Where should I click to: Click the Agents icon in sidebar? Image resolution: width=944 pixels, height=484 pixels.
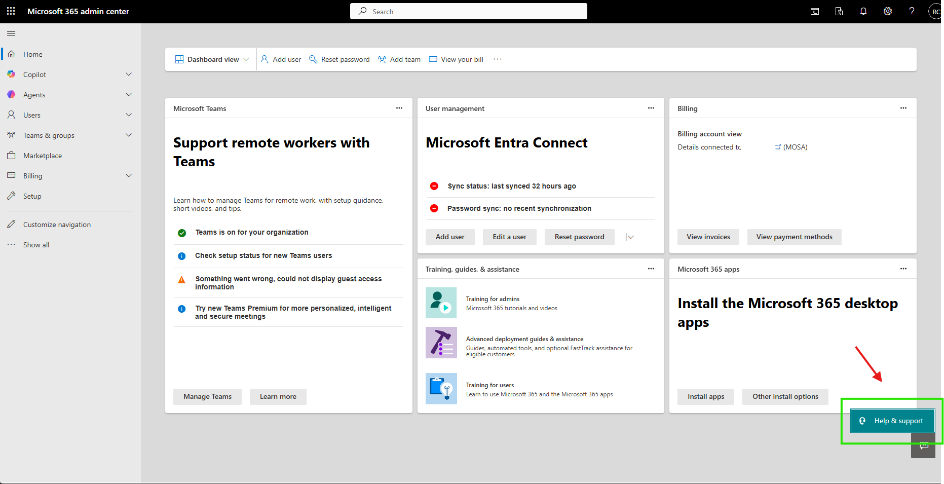click(11, 95)
